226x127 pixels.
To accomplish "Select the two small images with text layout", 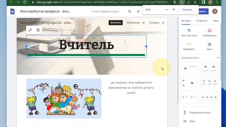I will point(189,97).
